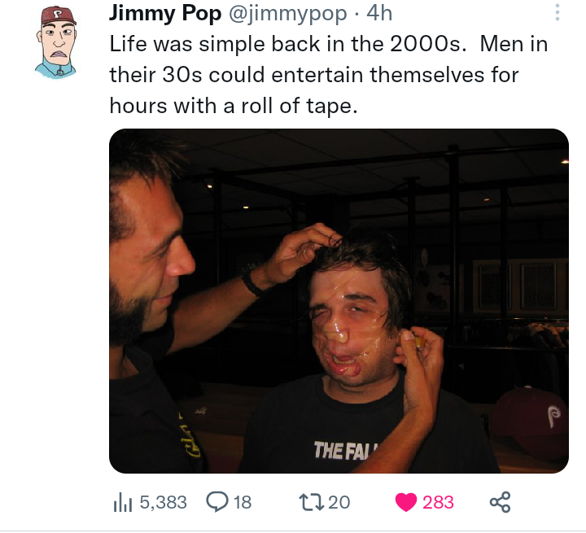Viewport: 586px width, 533px height.
Task: Click the reply speech bubble icon
Action: coord(217,502)
